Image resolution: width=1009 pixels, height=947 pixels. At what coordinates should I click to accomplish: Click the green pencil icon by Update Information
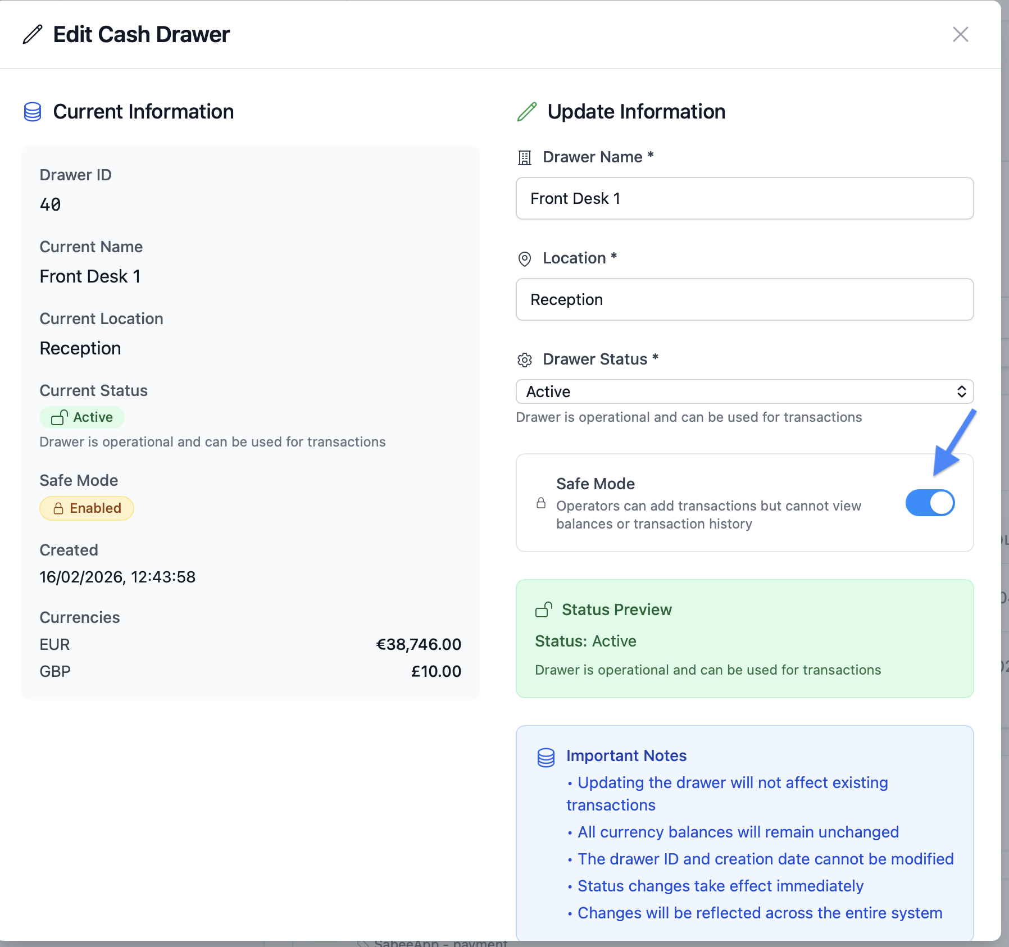tap(527, 112)
